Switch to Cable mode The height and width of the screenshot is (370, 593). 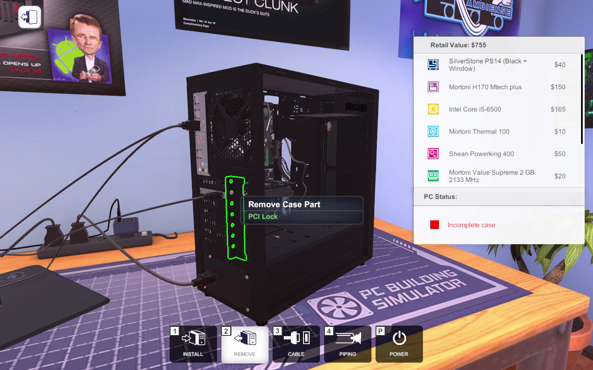tap(296, 344)
